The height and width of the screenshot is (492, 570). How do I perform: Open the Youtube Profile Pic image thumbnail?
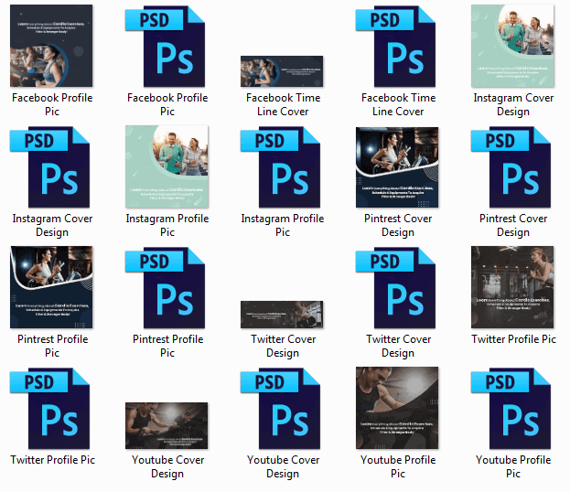398,409
